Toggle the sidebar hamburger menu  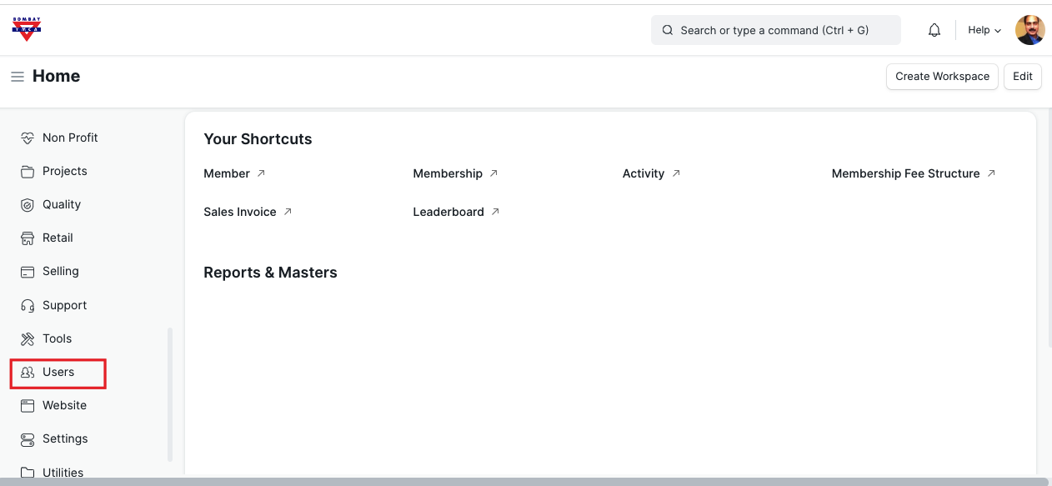pyautogui.click(x=17, y=77)
